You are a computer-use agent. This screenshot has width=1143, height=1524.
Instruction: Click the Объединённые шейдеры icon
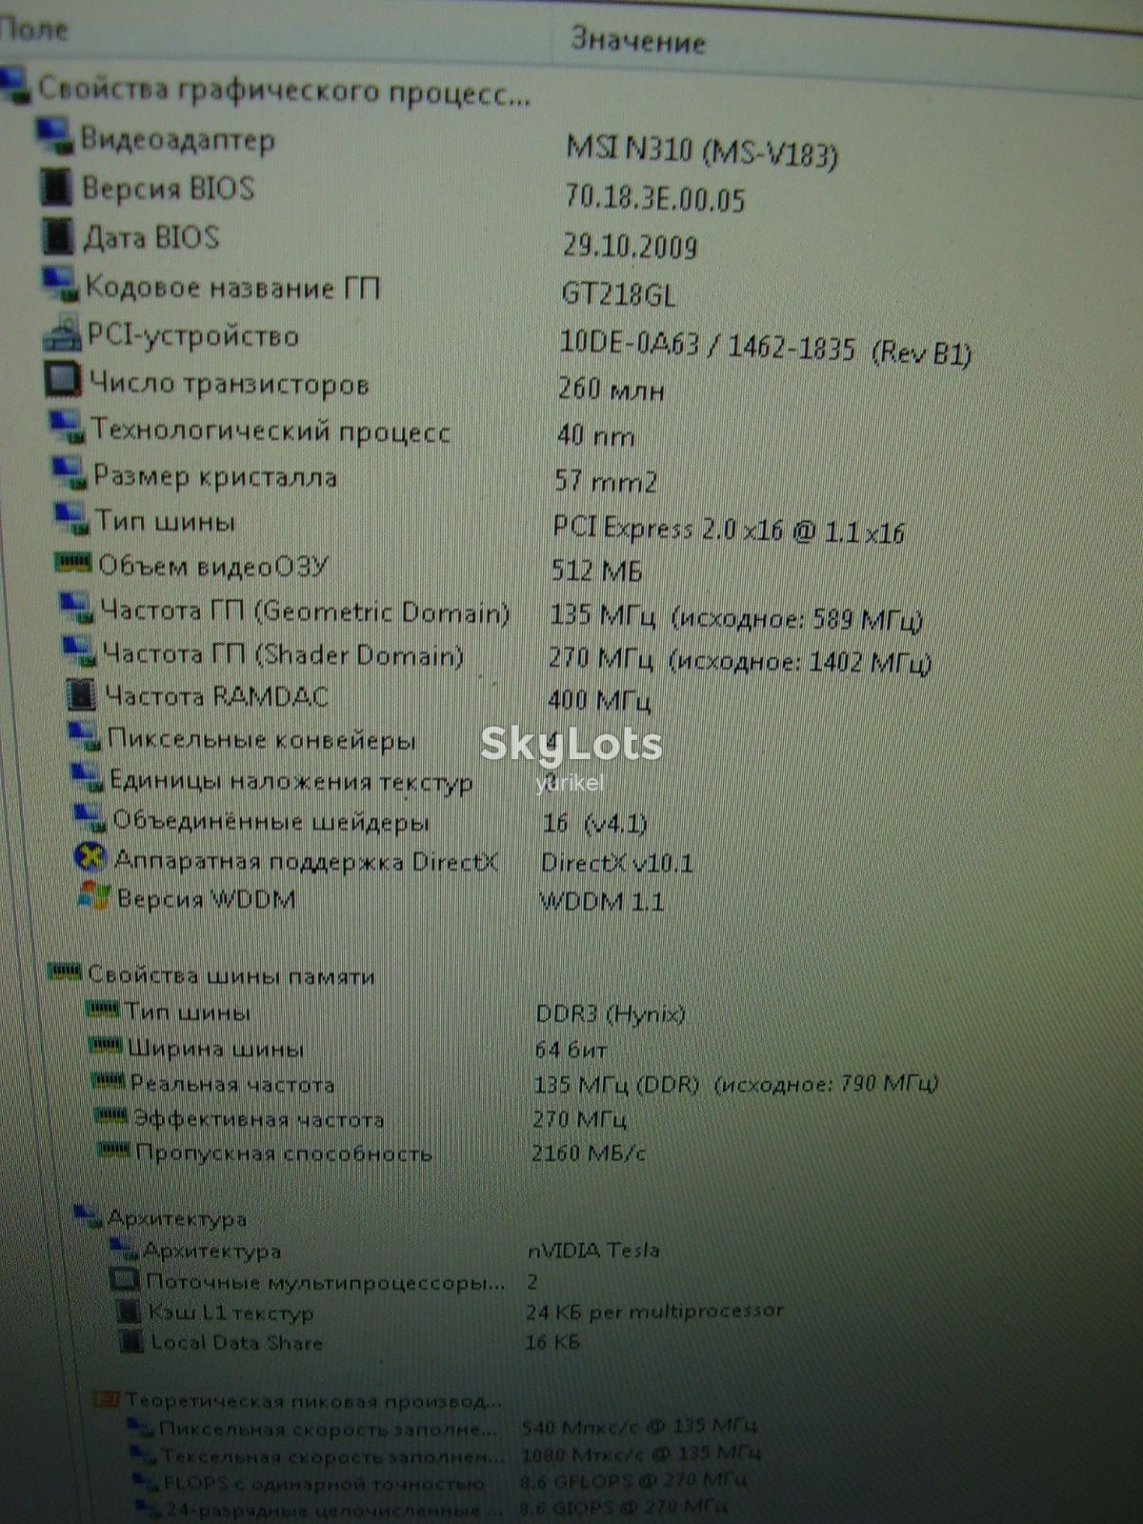click(x=90, y=818)
